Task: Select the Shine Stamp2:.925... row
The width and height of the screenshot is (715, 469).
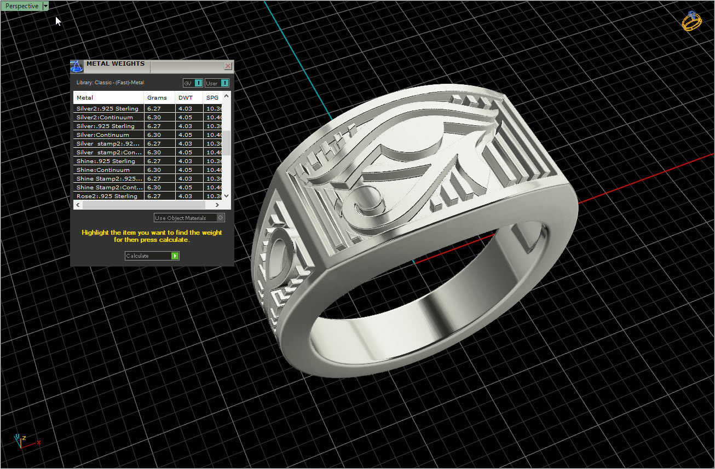Action: (x=148, y=178)
